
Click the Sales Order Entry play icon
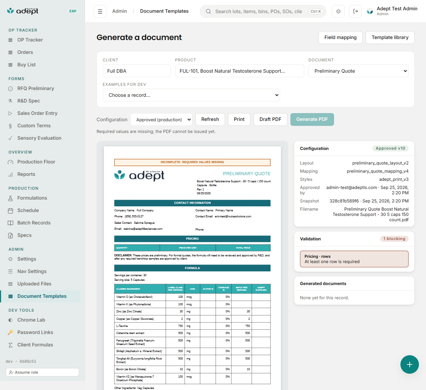click(10, 113)
